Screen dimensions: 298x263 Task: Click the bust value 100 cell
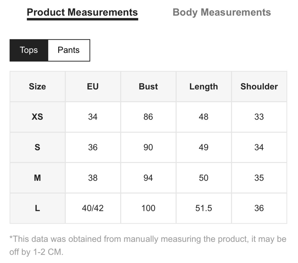pos(148,208)
